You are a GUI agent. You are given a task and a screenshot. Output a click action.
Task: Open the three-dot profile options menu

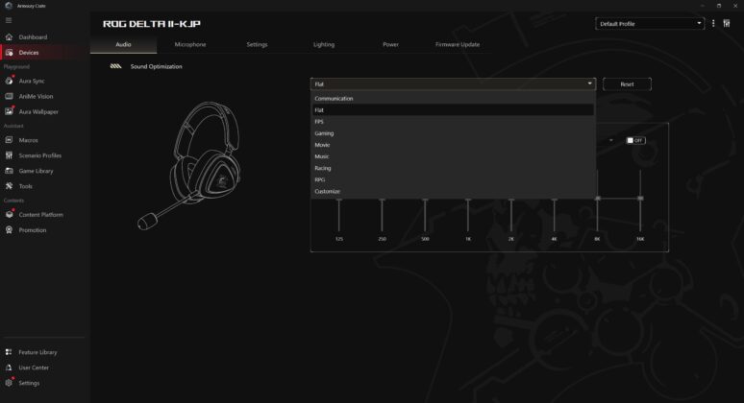713,23
